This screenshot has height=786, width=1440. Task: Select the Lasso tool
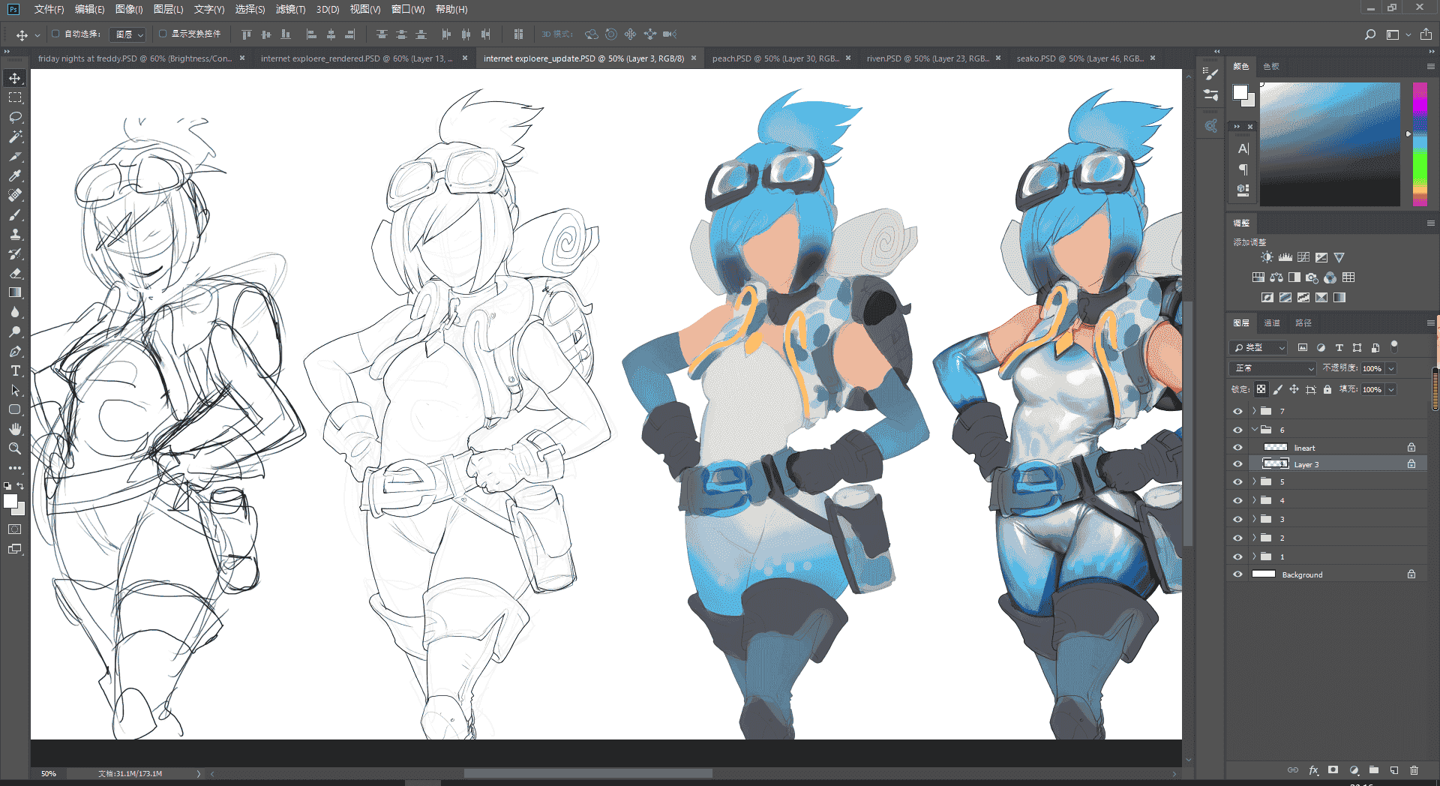click(x=15, y=117)
